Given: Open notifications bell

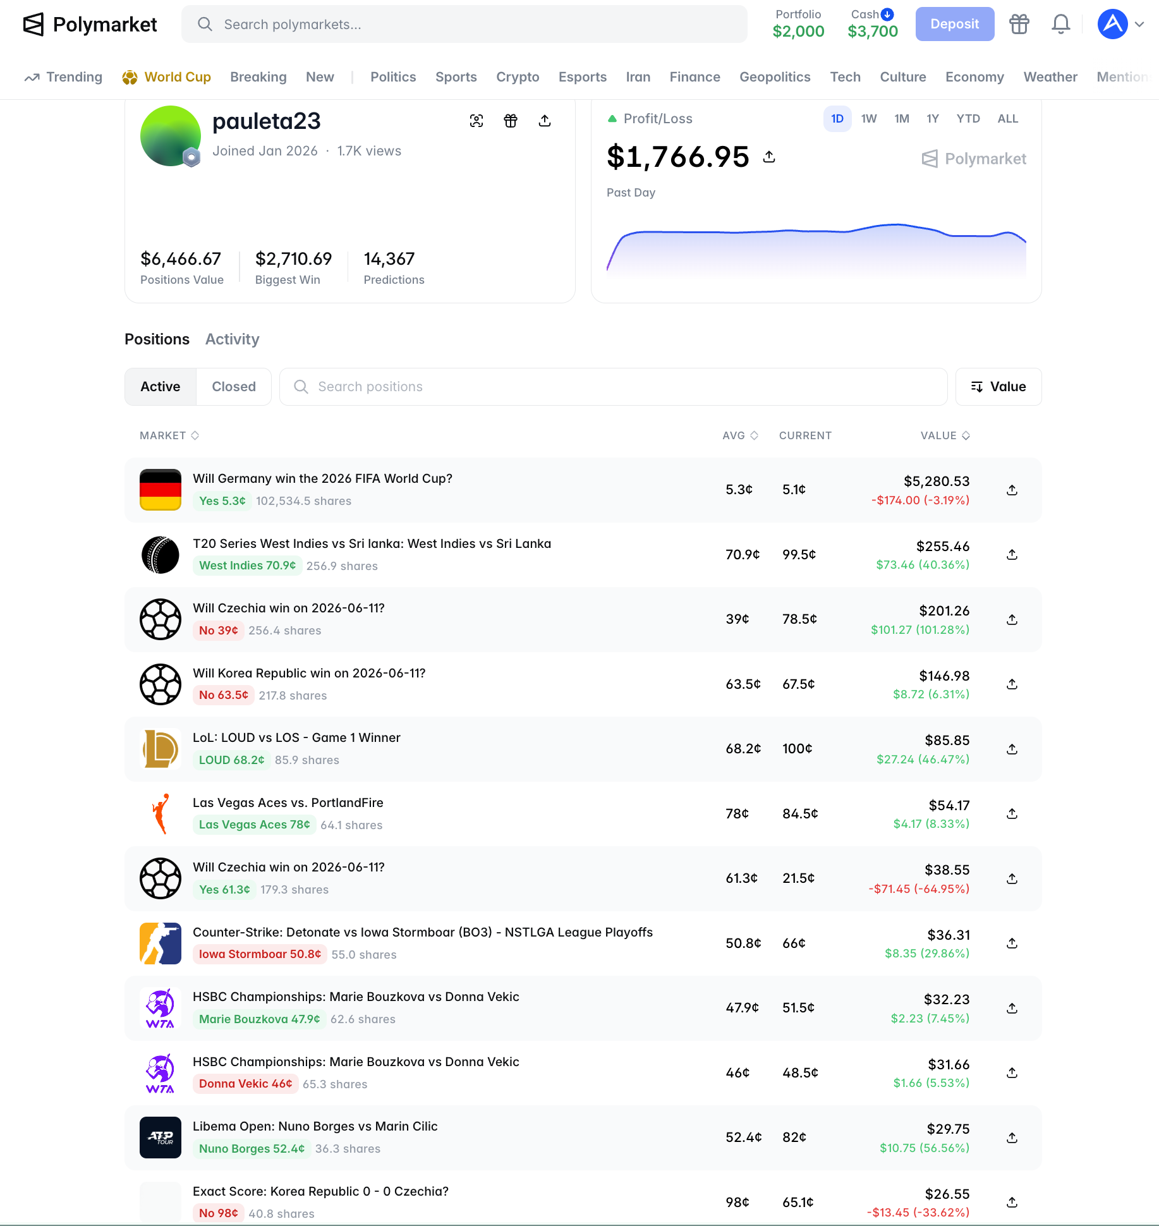Looking at the screenshot, I should 1060,24.
